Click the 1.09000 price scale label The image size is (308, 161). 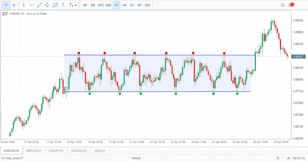298,32
